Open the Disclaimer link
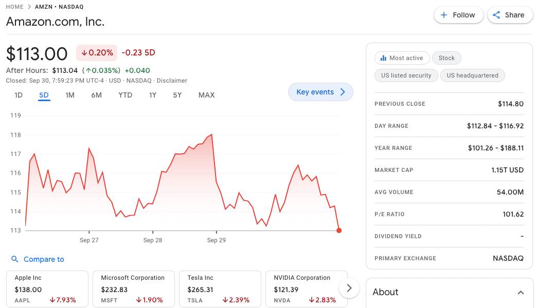The height and width of the screenshot is (308, 537). point(171,81)
